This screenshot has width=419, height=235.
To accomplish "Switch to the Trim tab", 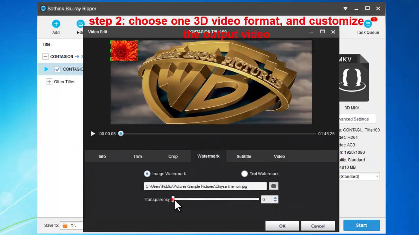I will pos(137,156).
